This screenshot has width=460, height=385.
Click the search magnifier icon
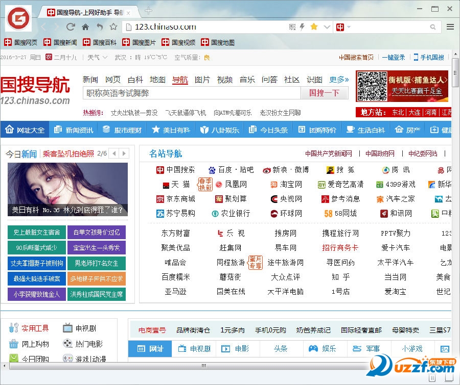point(433,27)
